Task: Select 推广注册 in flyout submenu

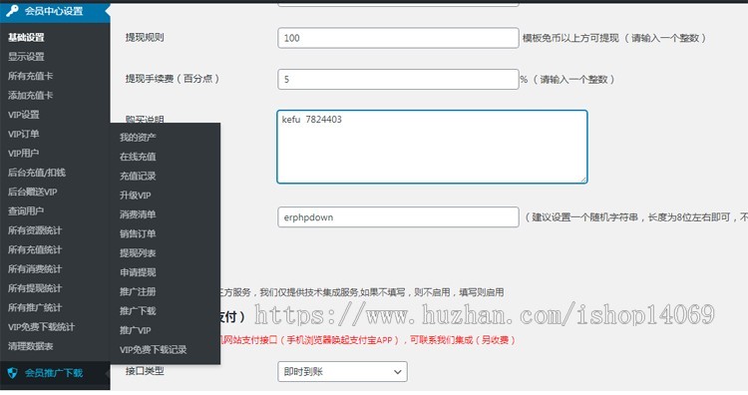Action: (x=138, y=291)
